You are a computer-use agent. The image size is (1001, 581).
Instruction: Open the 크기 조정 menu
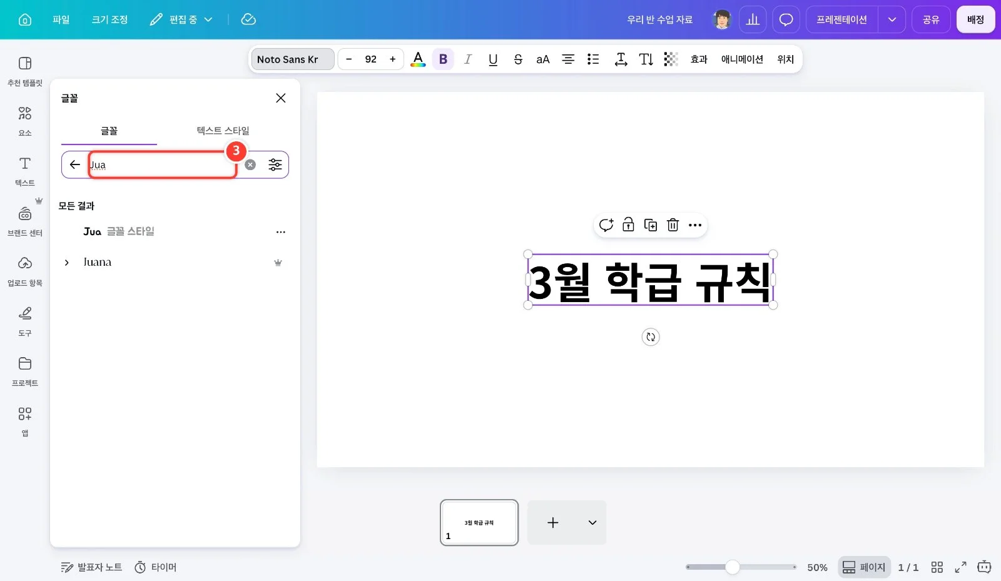coord(109,19)
